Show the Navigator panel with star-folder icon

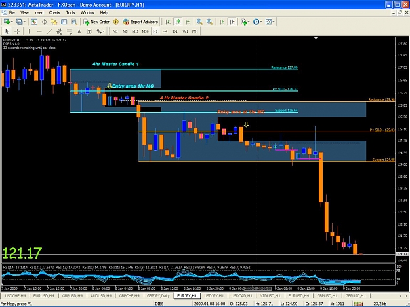pos(54,22)
